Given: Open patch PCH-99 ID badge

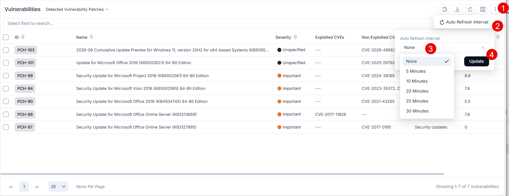Looking at the screenshot, I should [x=25, y=76].
